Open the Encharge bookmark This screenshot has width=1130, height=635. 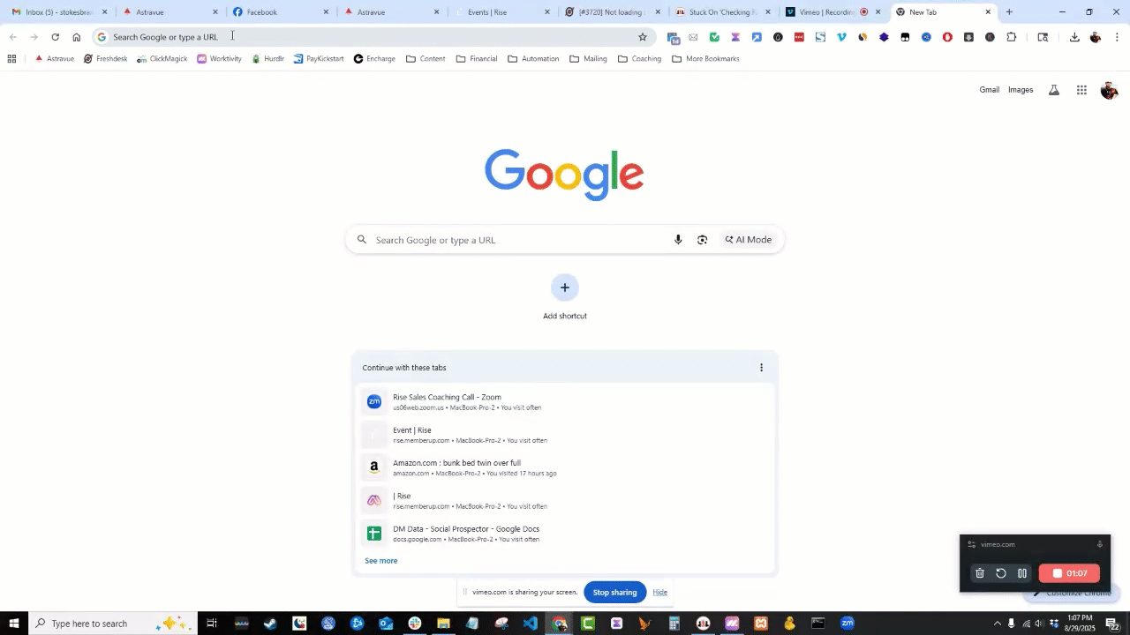[375, 59]
